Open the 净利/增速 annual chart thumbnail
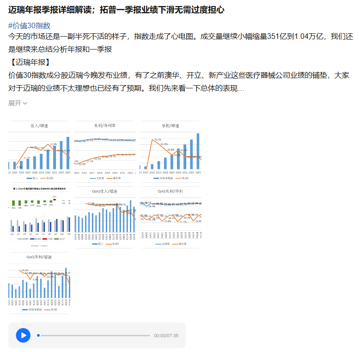The width and height of the screenshot is (359, 352). (170, 150)
